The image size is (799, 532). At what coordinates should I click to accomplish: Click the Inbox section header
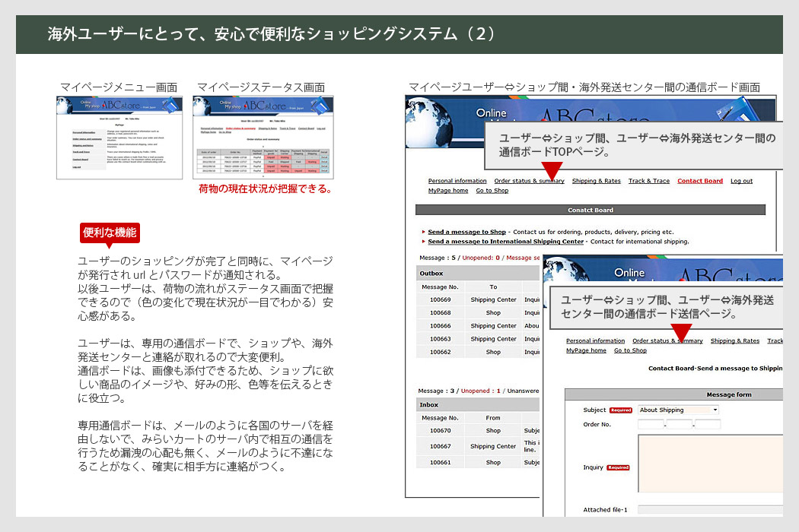tap(478, 405)
